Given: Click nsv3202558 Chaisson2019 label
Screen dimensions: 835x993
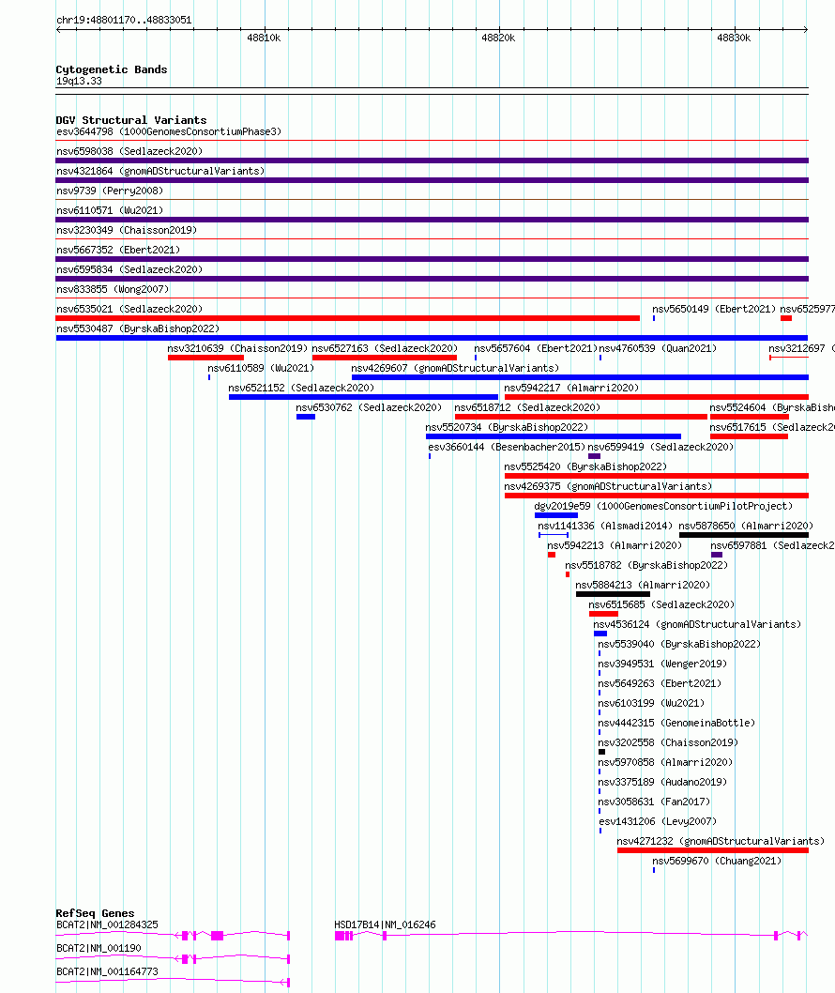Looking at the screenshot, I should pos(668,741).
